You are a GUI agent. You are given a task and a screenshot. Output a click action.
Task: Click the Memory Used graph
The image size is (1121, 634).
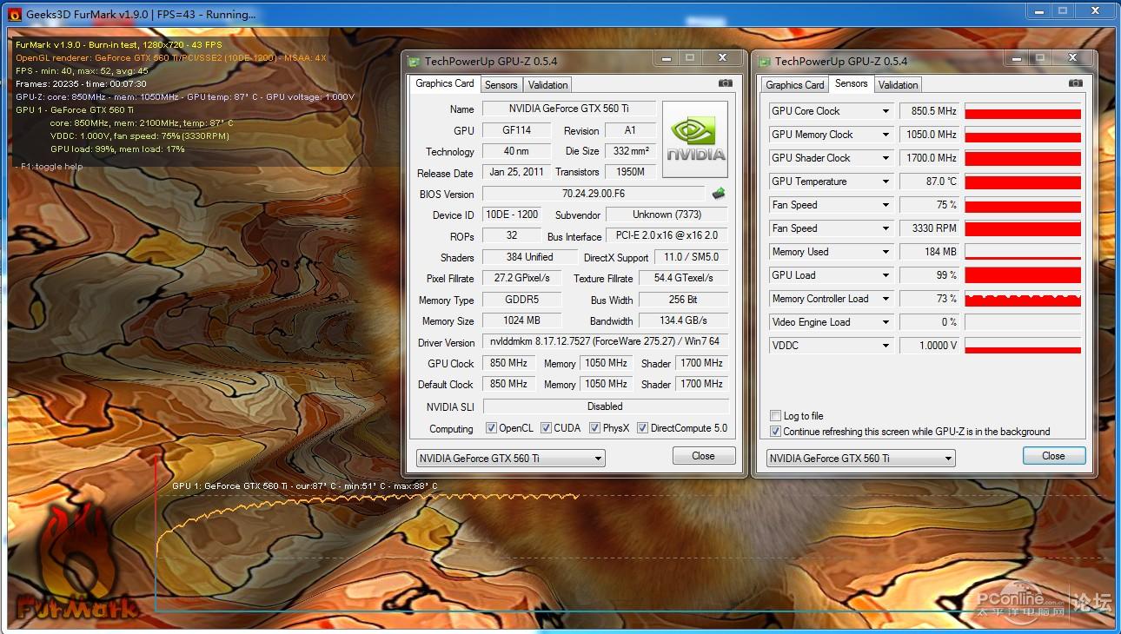(x=1023, y=252)
